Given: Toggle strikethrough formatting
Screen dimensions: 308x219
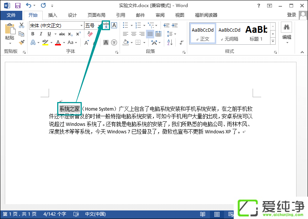Looking at the screenshot, I should (x=62, y=34).
